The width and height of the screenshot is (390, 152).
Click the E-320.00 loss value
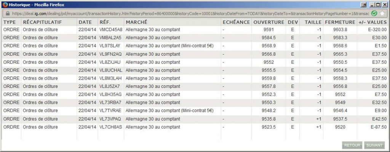(x=377, y=30)
